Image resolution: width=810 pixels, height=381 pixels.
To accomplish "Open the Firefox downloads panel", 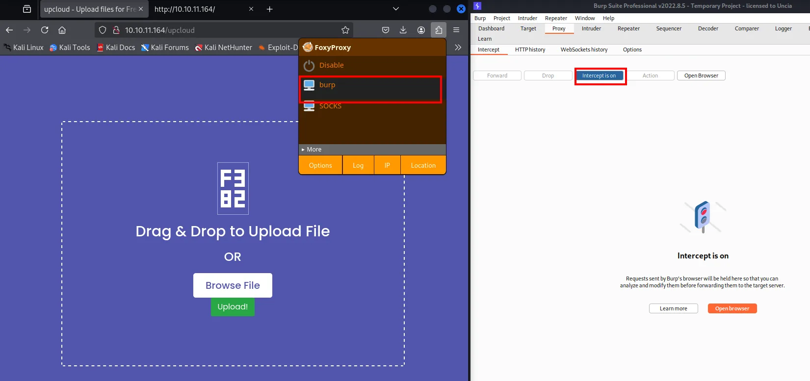I will click(403, 30).
